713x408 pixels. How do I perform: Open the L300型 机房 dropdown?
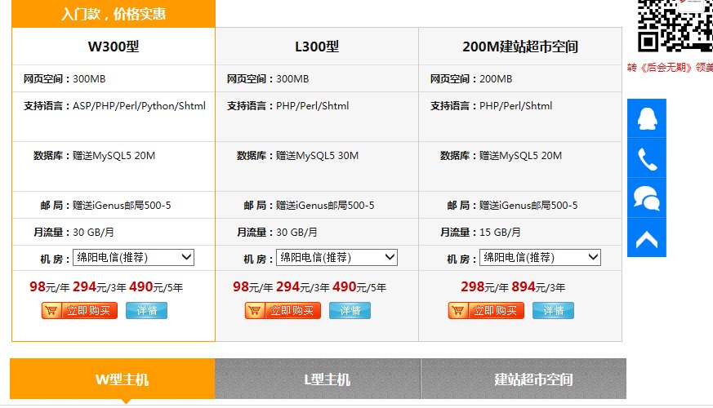point(337,258)
